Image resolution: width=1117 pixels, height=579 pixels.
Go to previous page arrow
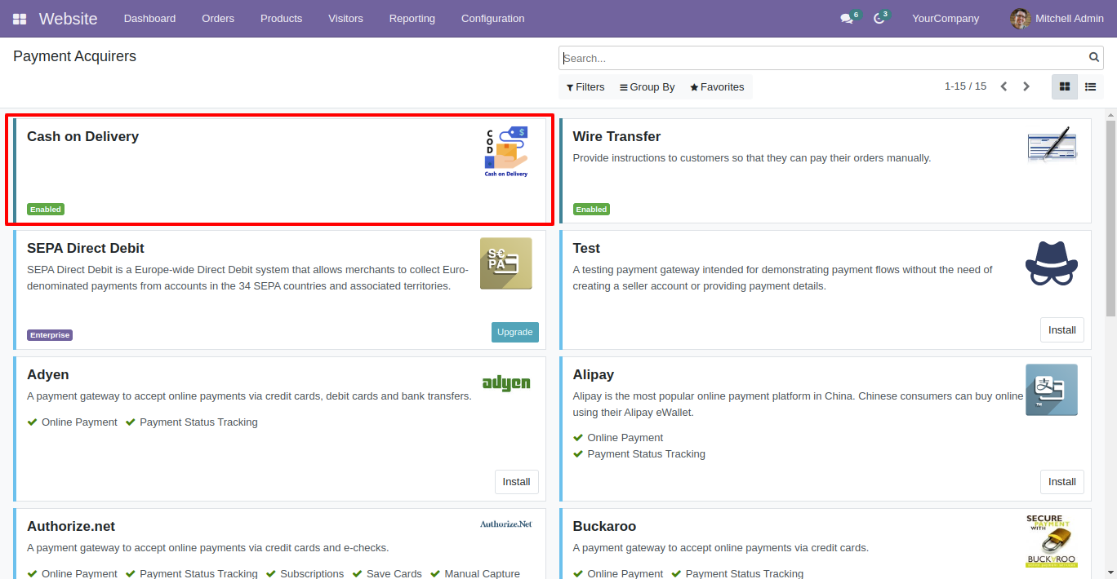[x=1004, y=86]
